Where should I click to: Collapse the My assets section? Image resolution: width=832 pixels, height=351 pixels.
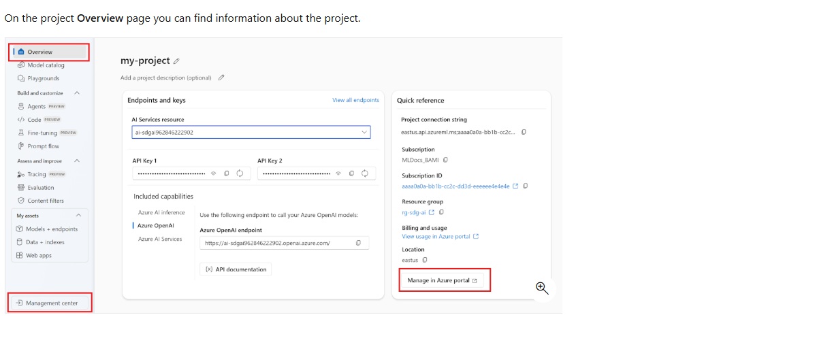click(x=78, y=216)
